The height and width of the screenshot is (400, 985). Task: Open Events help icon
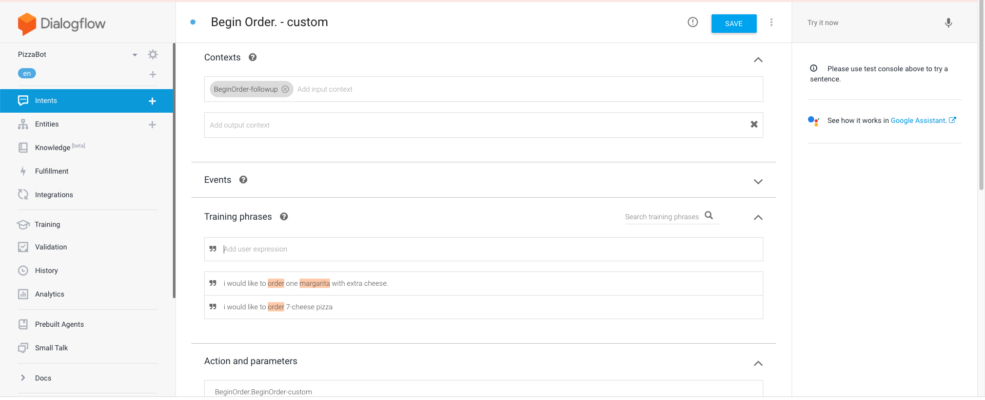click(243, 180)
